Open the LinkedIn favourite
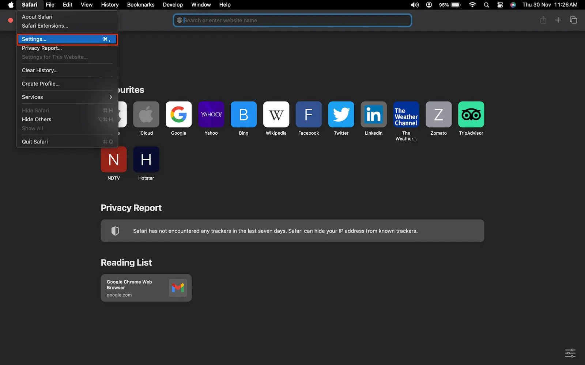The width and height of the screenshot is (585, 365). click(x=373, y=114)
